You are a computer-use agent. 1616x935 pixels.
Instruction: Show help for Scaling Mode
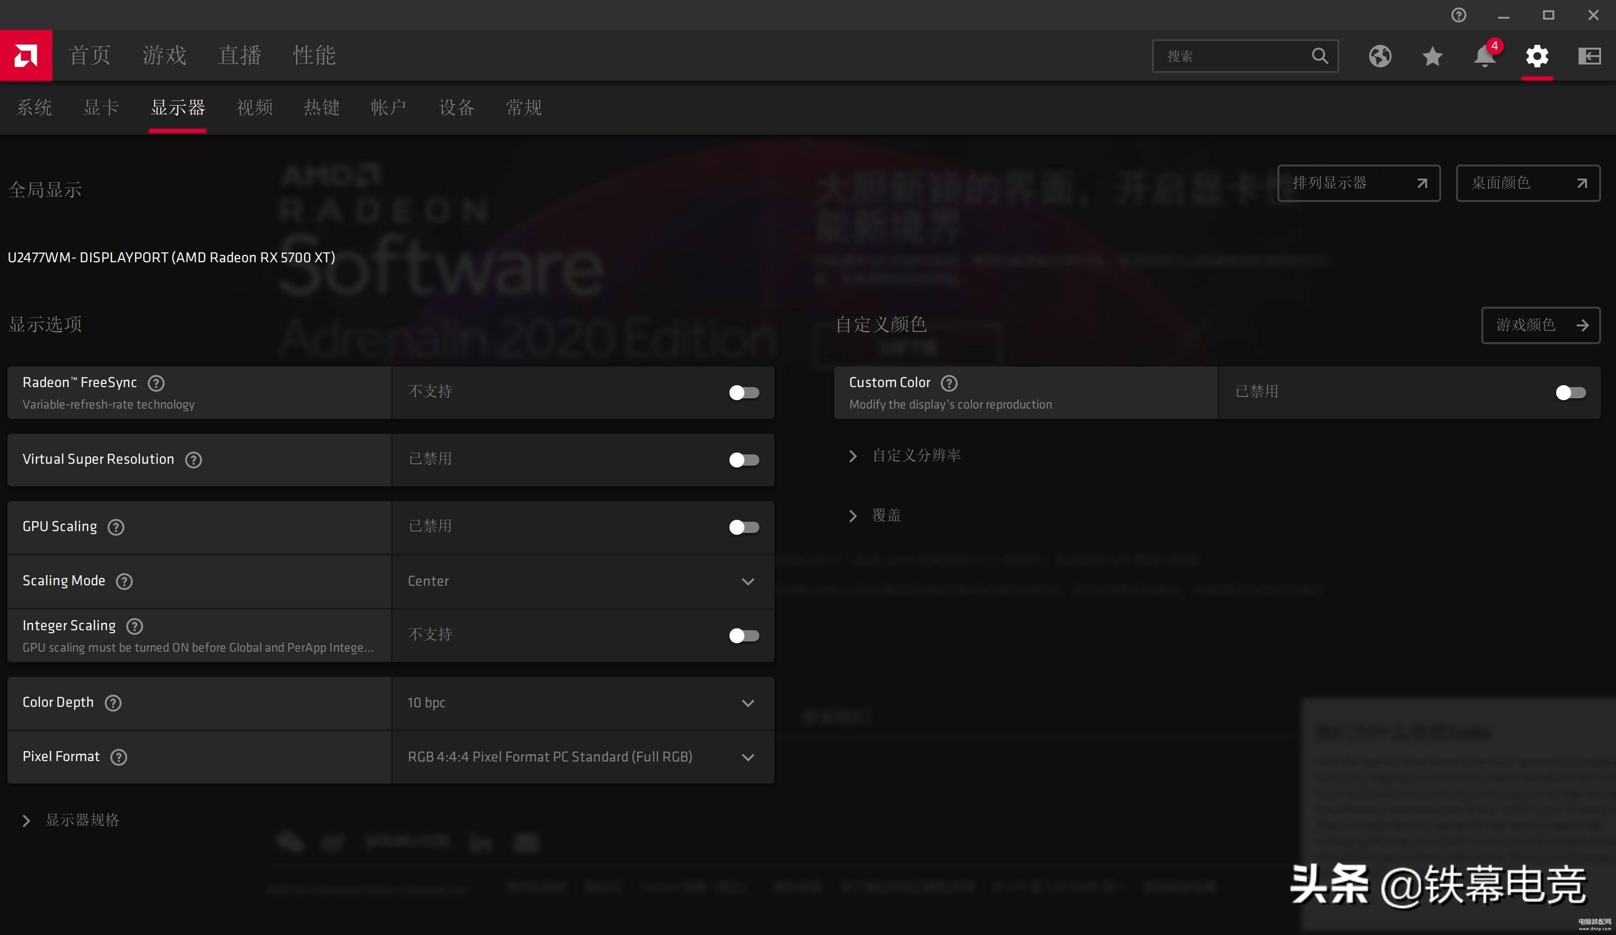click(124, 581)
